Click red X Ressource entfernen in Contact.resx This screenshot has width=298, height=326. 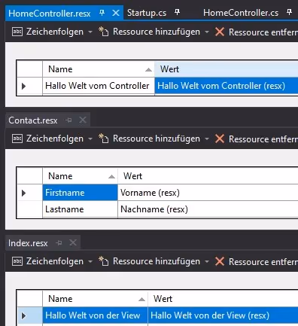(x=220, y=139)
